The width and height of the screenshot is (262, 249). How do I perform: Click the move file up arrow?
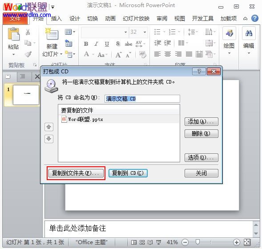pos(49,127)
